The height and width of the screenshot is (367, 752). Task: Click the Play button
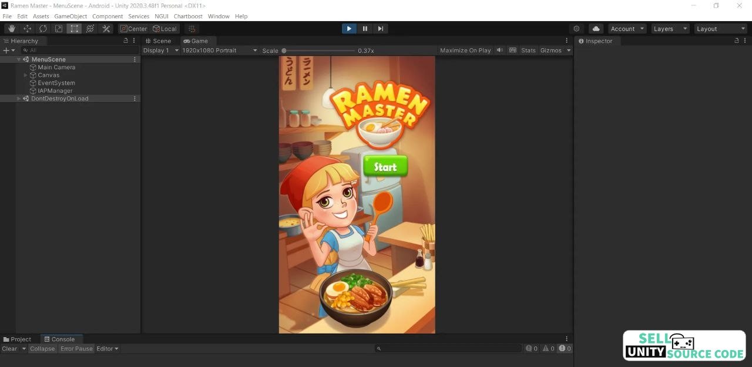click(349, 29)
